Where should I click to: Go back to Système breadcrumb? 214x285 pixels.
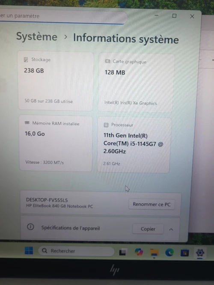tap(37, 36)
